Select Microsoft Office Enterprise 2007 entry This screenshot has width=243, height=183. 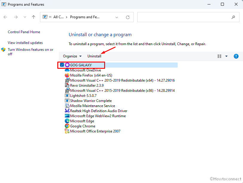pos(95,131)
